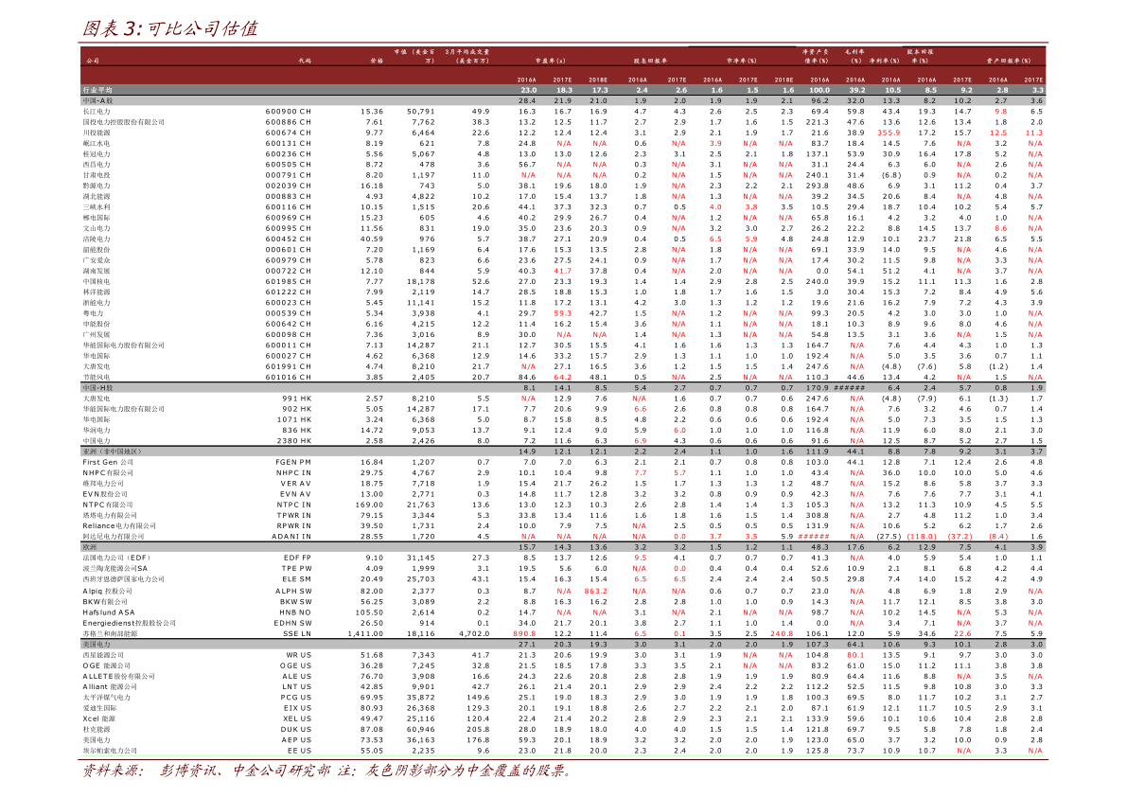Click ticker code 000791 CH
Viewport: 1127px width, 798px height.
pos(289,175)
